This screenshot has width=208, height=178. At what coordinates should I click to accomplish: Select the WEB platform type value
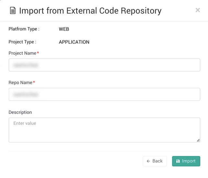64,29
